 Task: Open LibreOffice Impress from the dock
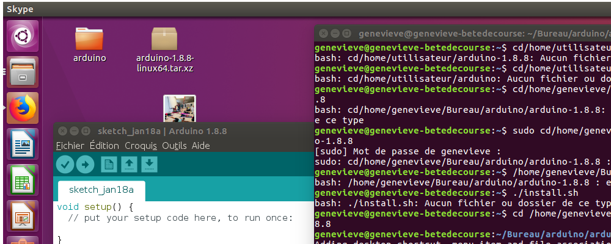23,217
